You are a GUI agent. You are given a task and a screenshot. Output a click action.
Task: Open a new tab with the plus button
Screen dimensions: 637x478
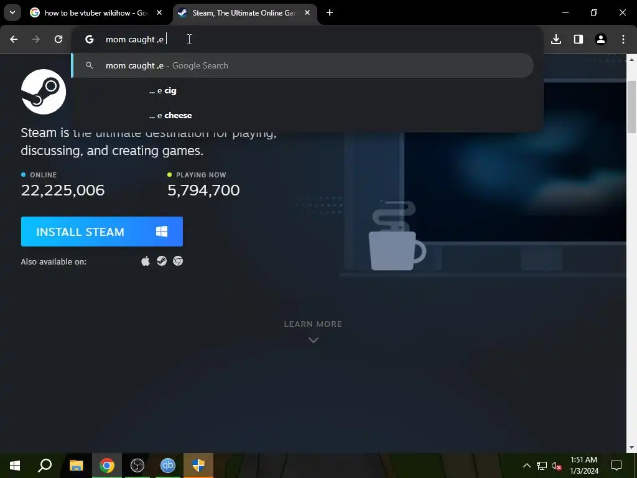point(330,12)
